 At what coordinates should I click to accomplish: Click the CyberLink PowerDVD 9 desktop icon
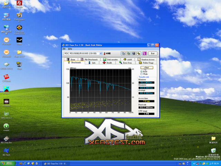(x=19, y=30)
